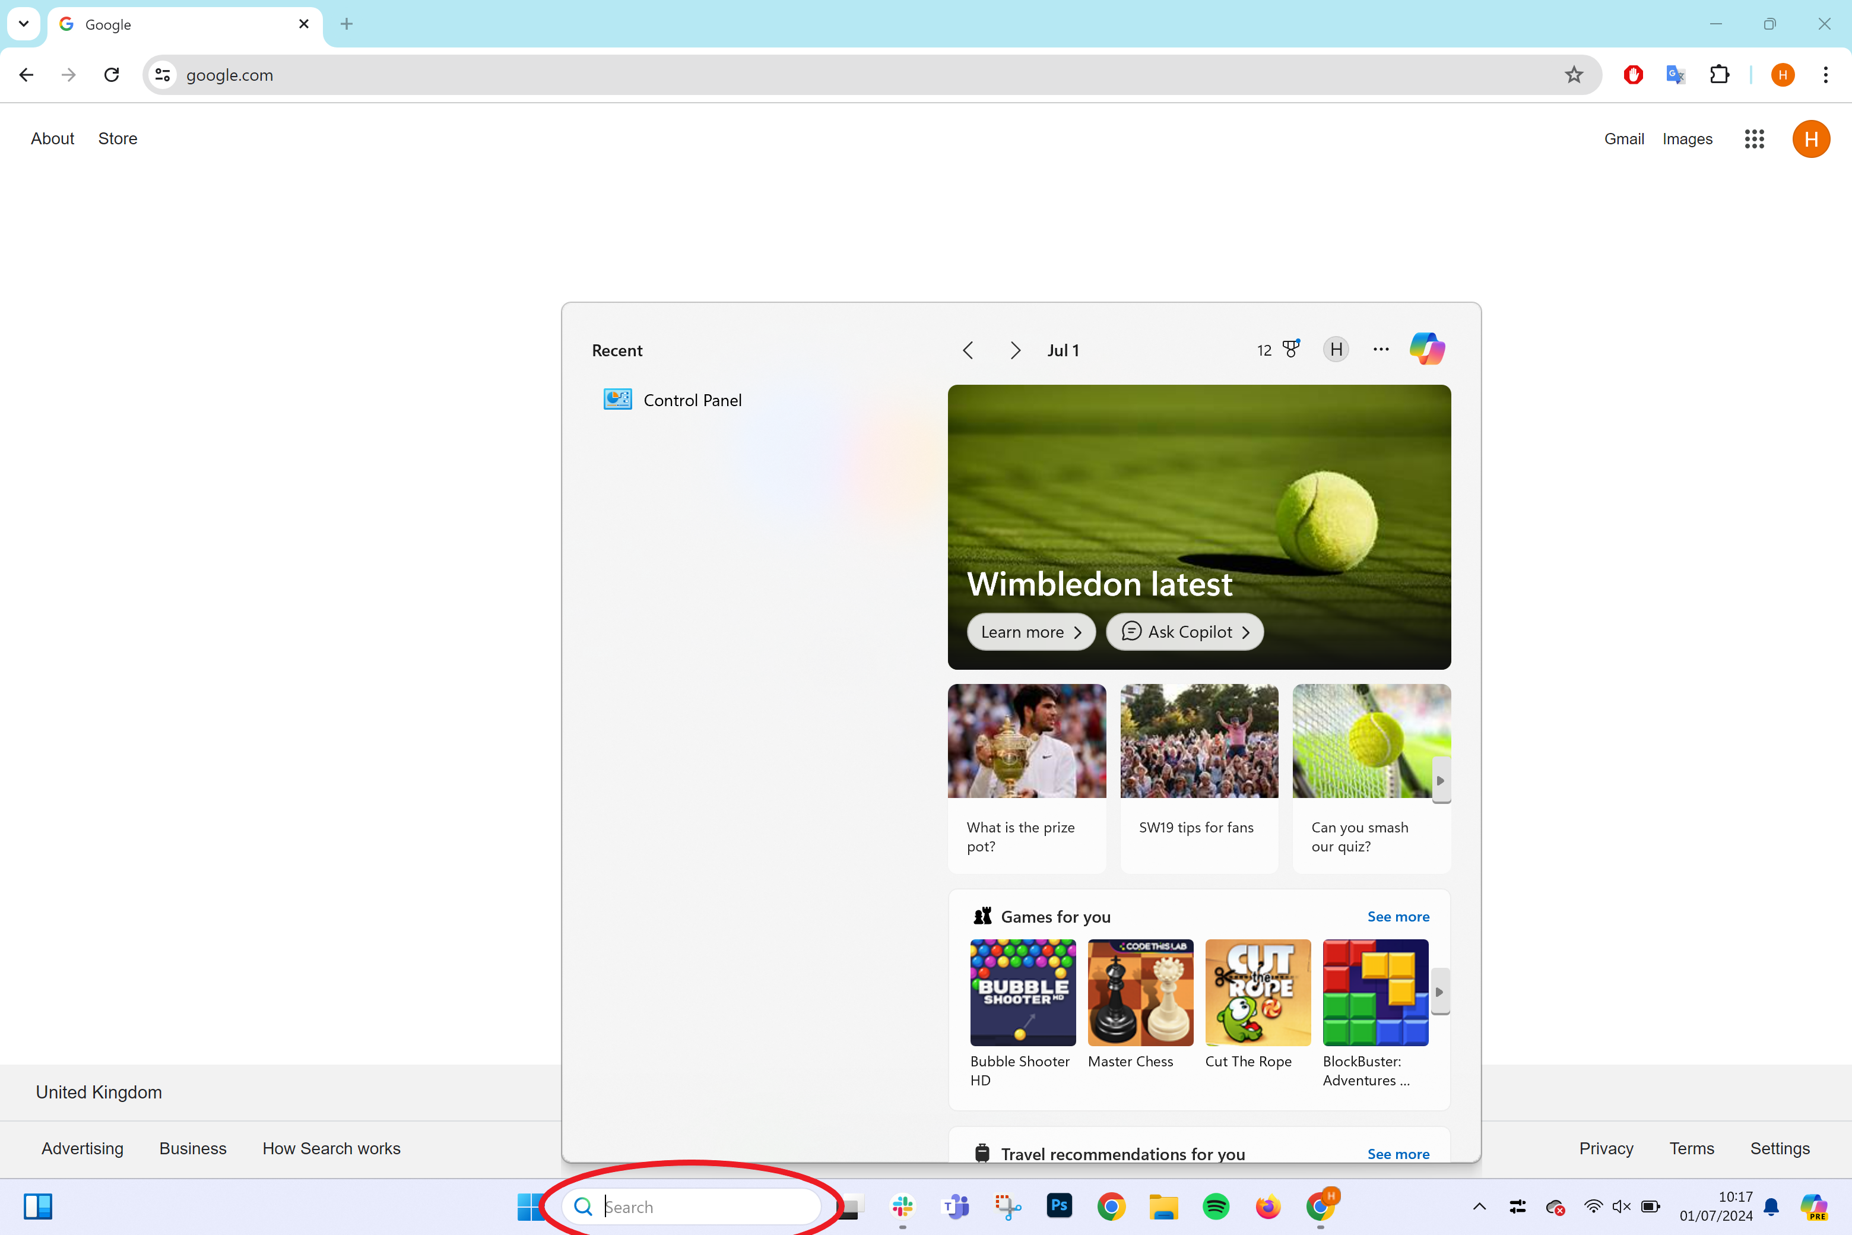Image resolution: width=1852 pixels, height=1235 pixels.
Task: Click the Wi-Fi icon in system tray
Action: pos(1593,1206)
